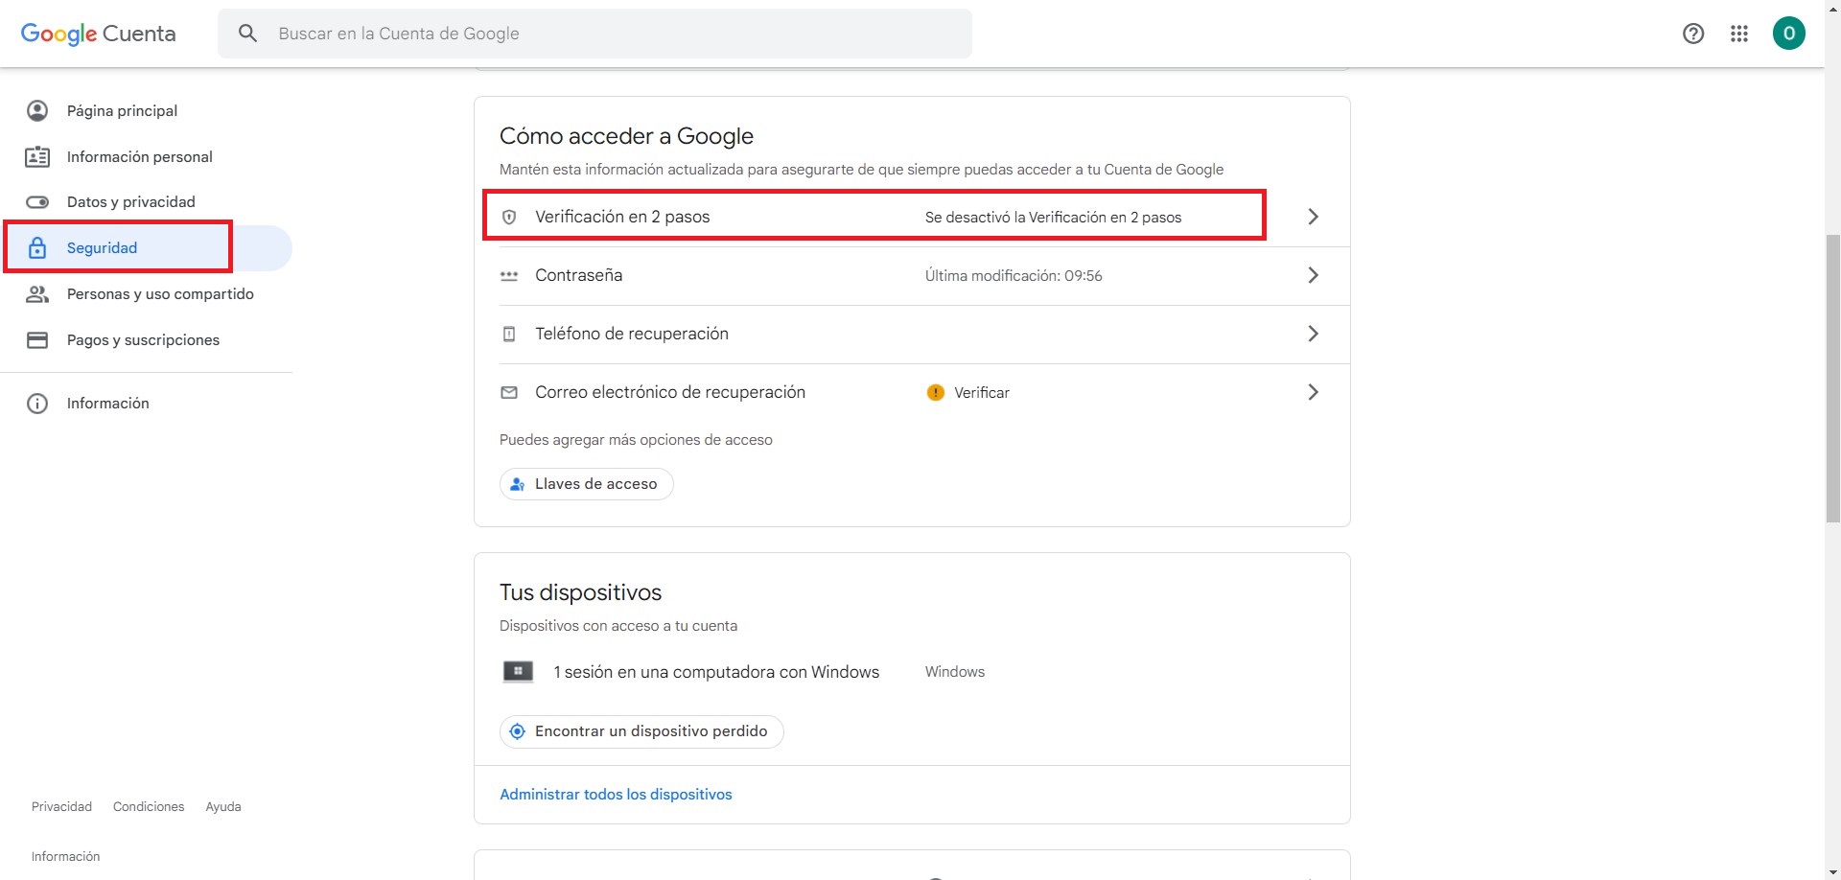Click the Correo electrónico de recuperación envelope icon
This screenshot has height=880, width=1841.
(509, 392)
